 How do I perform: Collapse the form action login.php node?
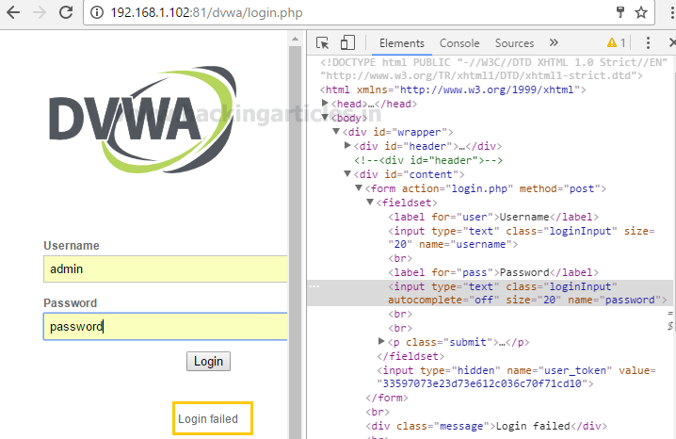359,188
